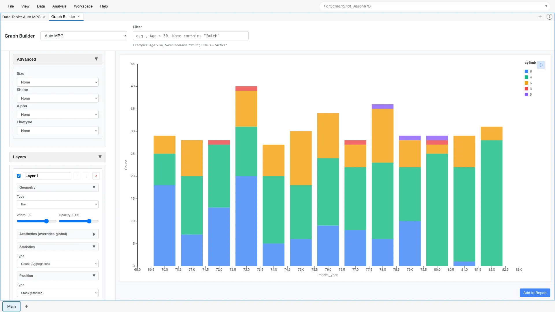This screenshot has width=555, height=312.
Task: Change geometry Type from Bar dropdown
Action: (x=58, y=204)
